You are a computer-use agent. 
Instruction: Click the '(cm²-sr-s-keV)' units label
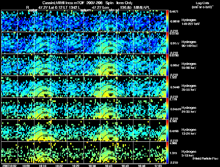point(202,7)
